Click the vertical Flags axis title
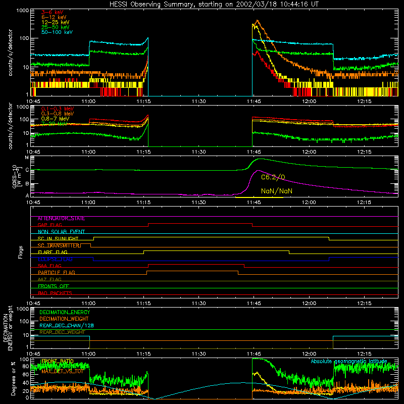404x404 pixels. tap(21, 252)
